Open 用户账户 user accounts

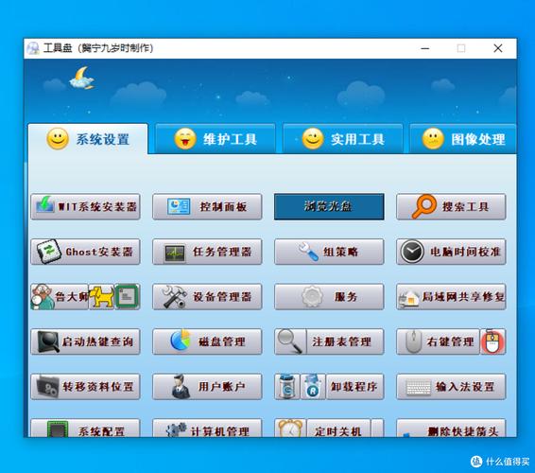pos(207,387)
